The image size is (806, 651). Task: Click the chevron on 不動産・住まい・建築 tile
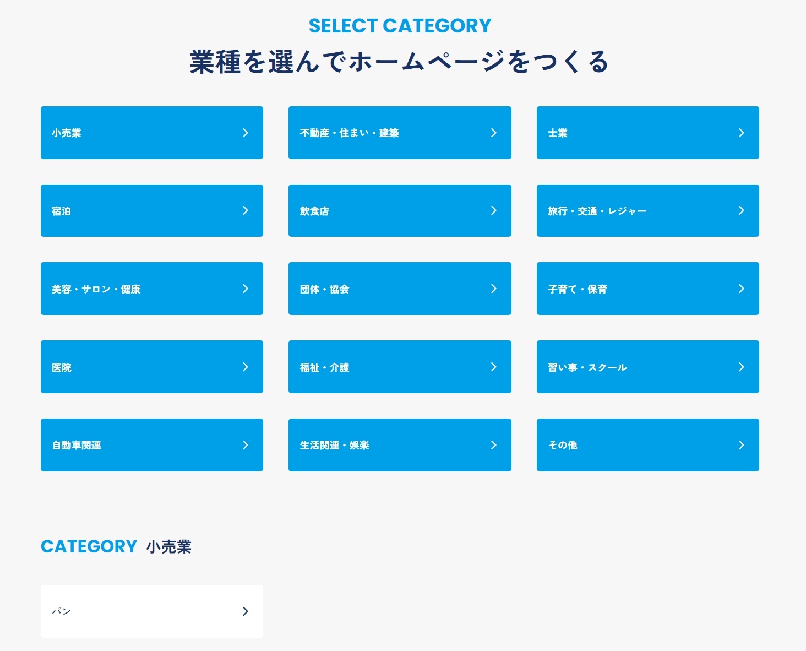pos(493,133)
